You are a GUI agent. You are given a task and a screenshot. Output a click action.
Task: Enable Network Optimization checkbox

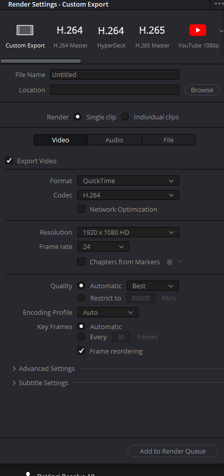click(x=81, y=209)
